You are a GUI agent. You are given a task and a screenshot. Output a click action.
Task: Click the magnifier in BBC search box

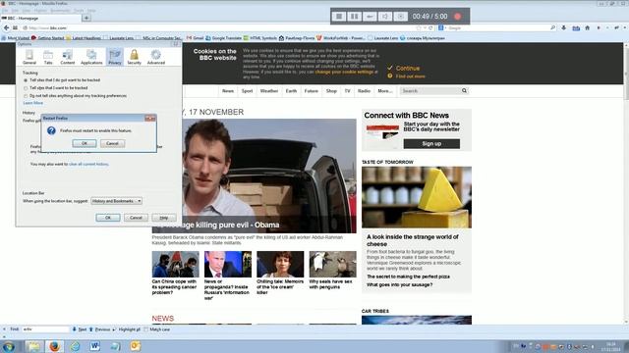click(464, 91)
